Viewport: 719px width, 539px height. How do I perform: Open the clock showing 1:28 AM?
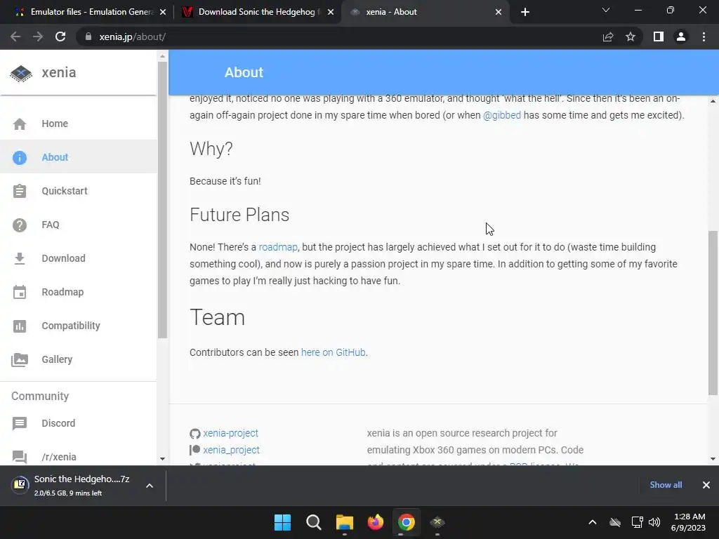pyautogui.click(x=689, y=522)
